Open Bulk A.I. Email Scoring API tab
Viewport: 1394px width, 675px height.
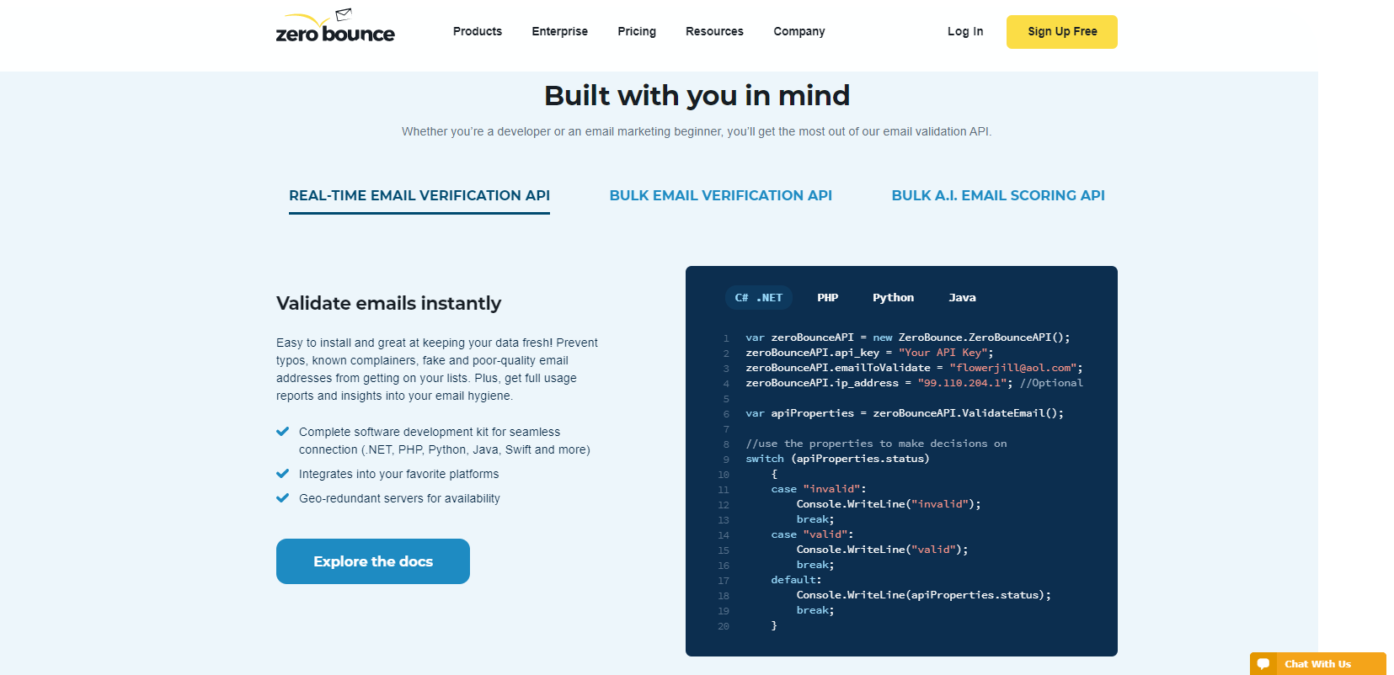(x=998, y=195)
